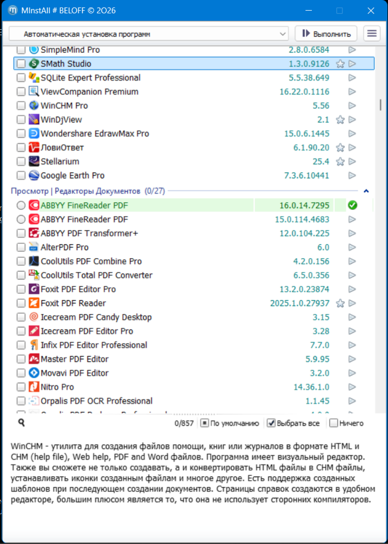Click the star icon for ЛовиОтвет
Viewport: 388px width, 544px height.
tap(340, 147)
